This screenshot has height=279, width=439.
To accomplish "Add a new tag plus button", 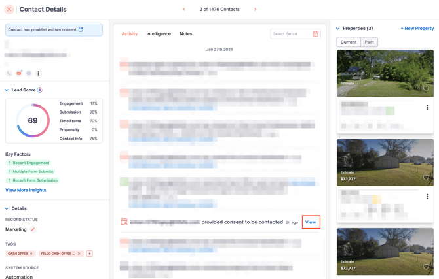I will click(89, 254).
